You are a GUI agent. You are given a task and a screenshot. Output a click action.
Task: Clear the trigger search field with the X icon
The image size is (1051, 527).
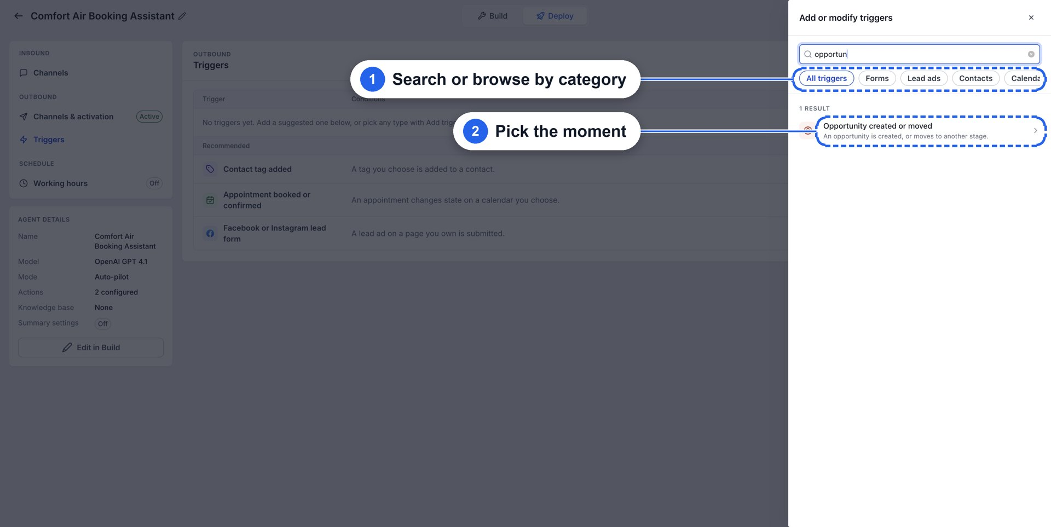(1031, 54)
